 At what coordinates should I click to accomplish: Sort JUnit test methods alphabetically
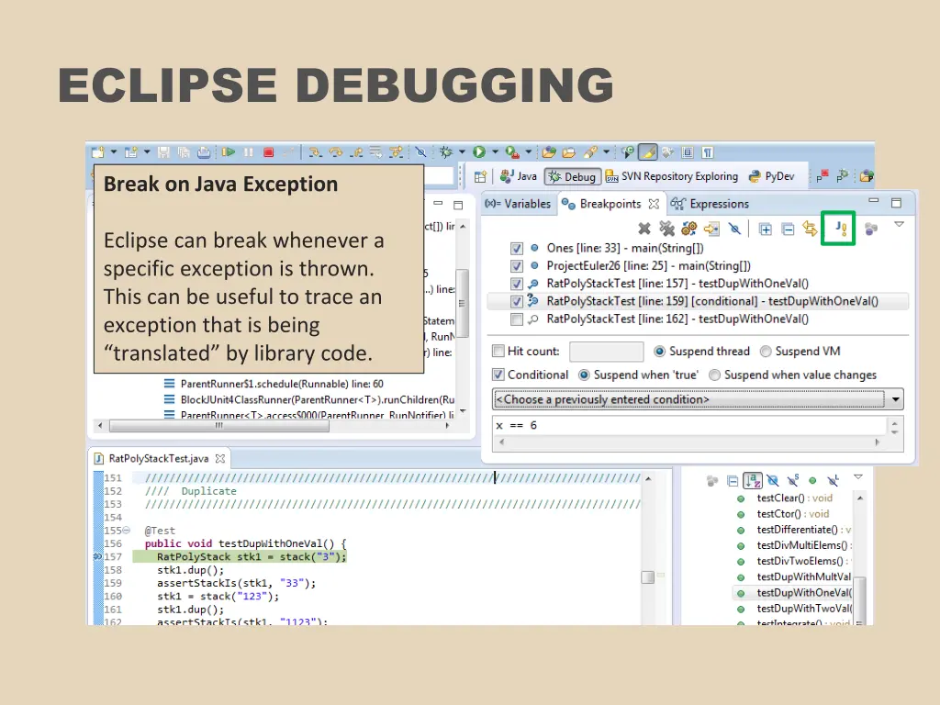click(753, 480)
